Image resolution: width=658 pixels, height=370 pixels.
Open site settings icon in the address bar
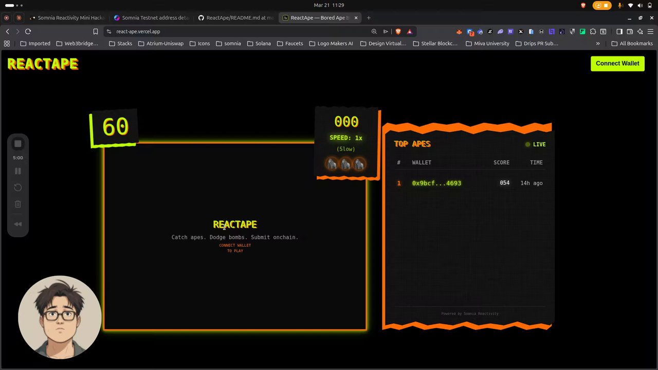coord(109,31)
